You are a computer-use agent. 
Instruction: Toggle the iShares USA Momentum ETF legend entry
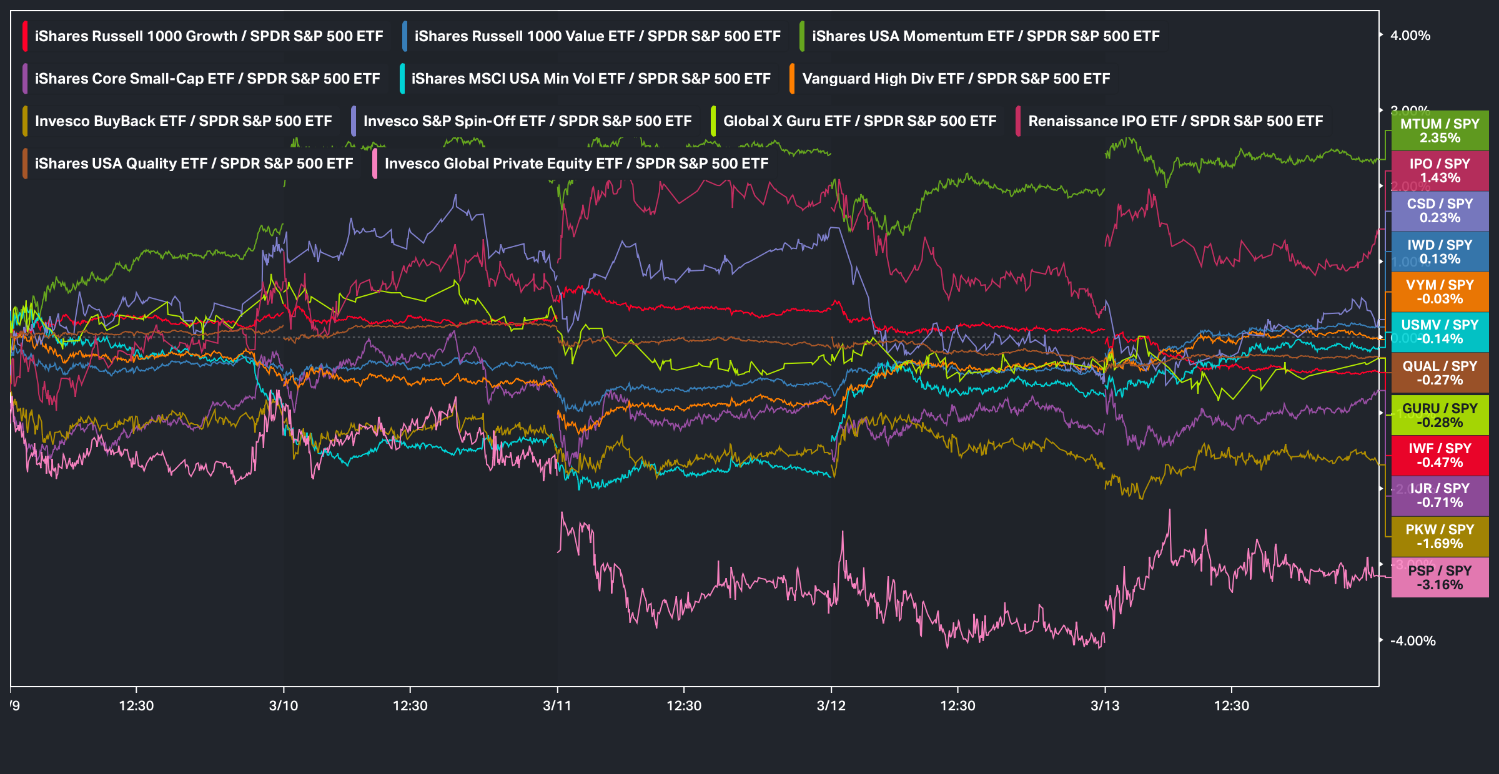tap(985, 36)
